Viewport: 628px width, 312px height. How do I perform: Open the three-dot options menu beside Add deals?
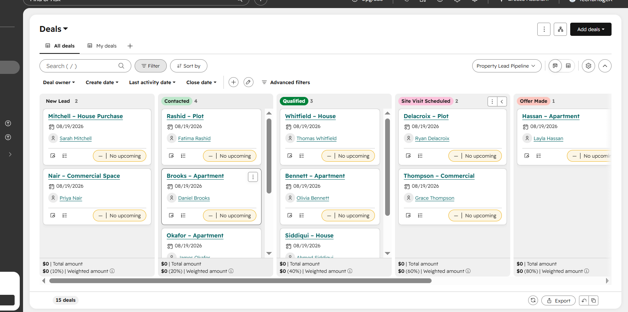point(544,29)
